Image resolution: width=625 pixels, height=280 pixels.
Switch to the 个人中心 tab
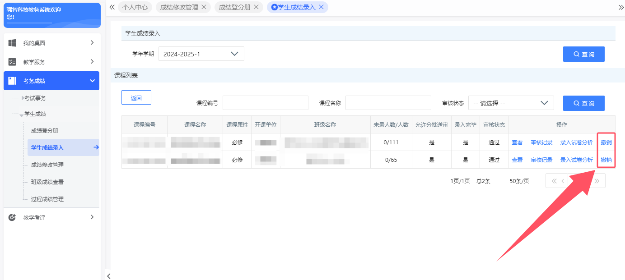point(135,7)
